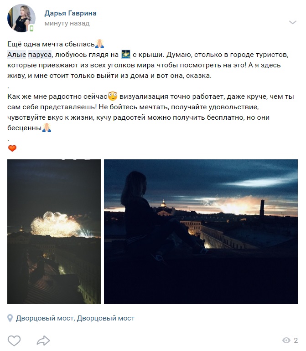Open the fireworks night photo
This screenshot has height=351, width=306.
(54, 232)
